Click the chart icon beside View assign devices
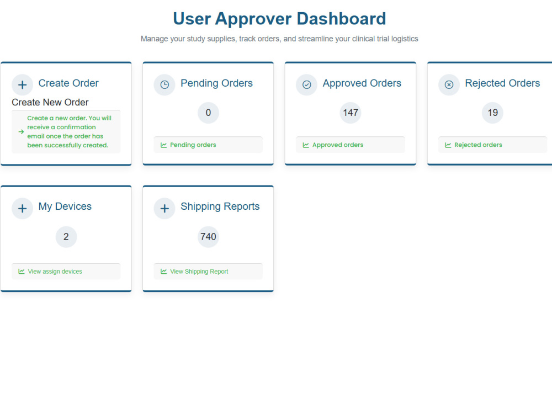 click(x=22, y=272)
